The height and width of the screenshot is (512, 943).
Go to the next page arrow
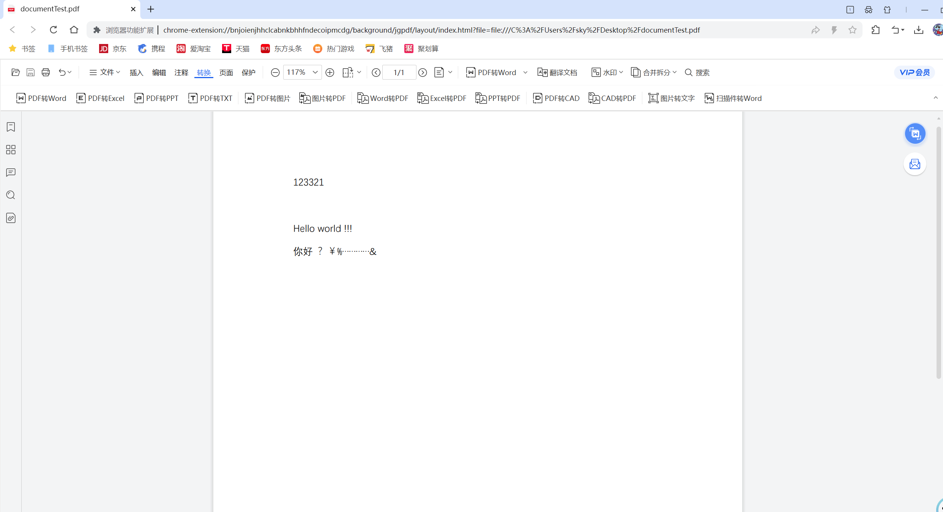[423, 72]
